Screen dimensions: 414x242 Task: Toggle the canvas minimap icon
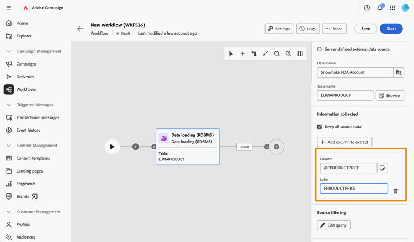click(300, 53)
